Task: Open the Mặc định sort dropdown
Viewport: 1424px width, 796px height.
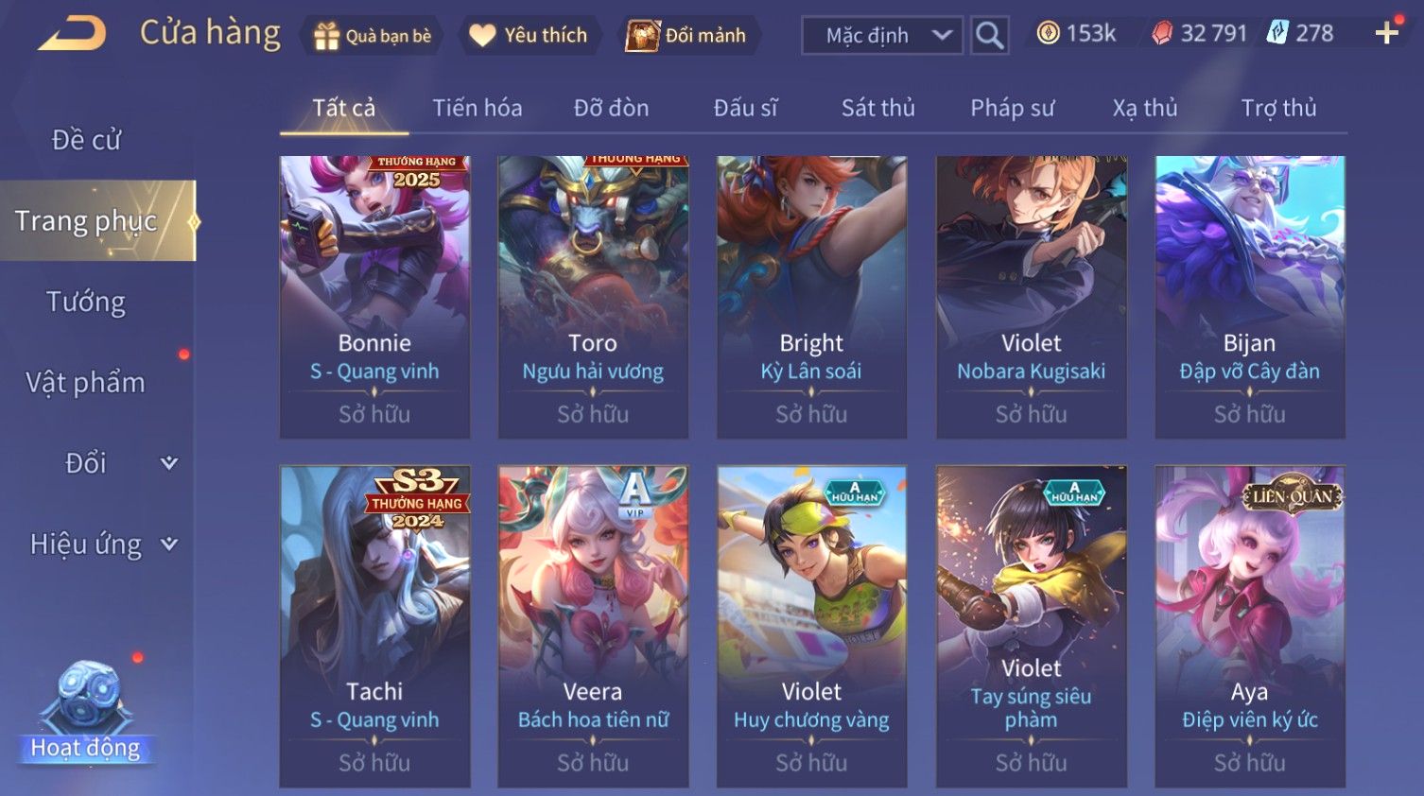Action: [x=882, y=36]
